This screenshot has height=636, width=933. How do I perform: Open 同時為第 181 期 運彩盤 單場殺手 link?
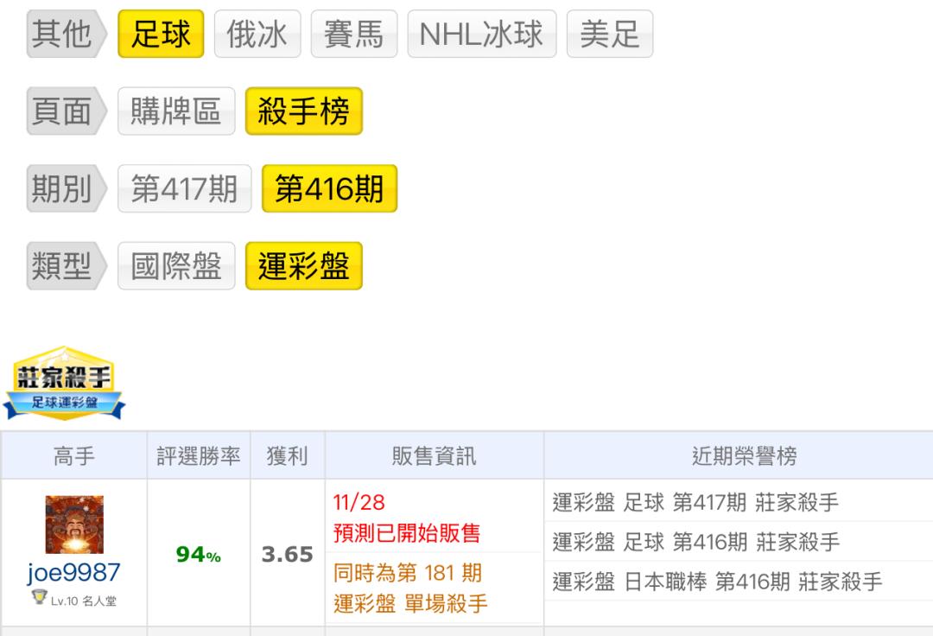410,588
